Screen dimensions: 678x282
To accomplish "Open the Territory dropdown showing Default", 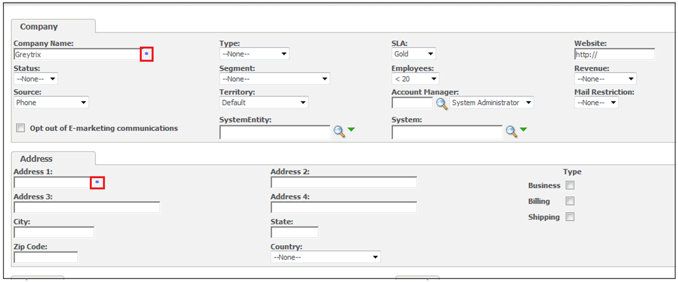I will point(264,103).
